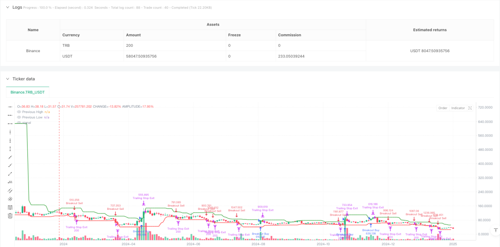Collapse the Logs section
The width and height of the screenshot is (500, 247).
tap(7, 7)
